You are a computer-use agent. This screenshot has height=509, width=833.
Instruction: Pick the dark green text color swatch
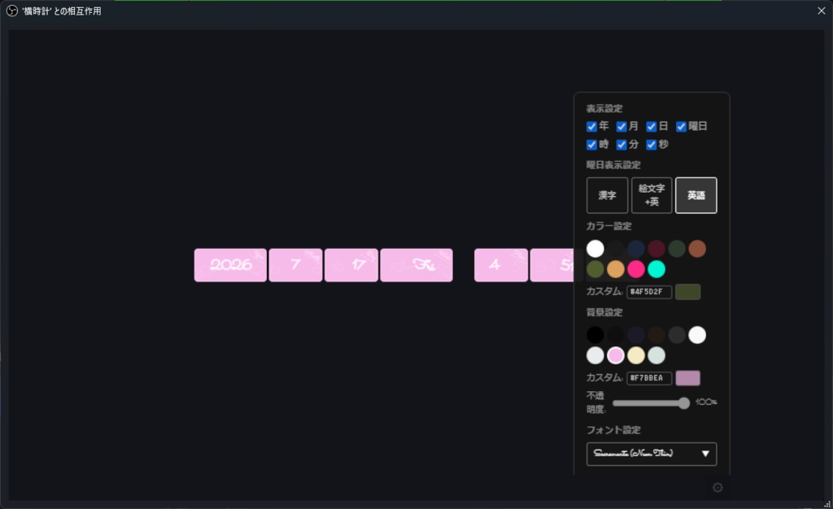[677, 248]
